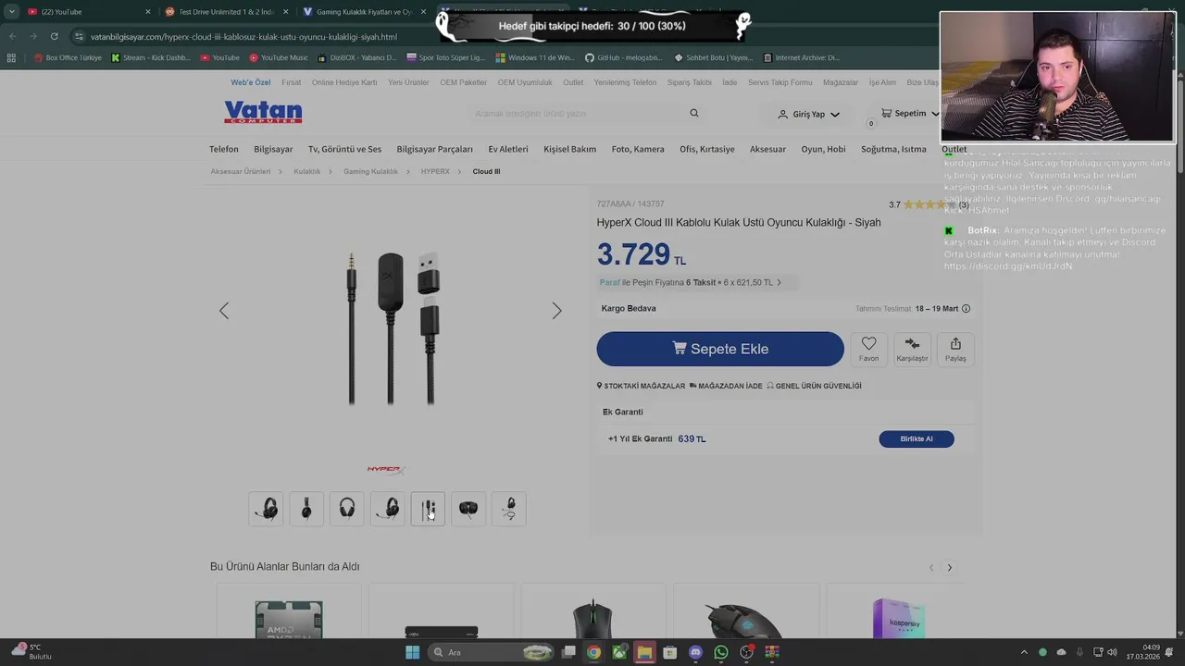Open the Bilgisayar category menu
Screen dimensions: 1185x666
pyautogui.click(x=273, y=149)
